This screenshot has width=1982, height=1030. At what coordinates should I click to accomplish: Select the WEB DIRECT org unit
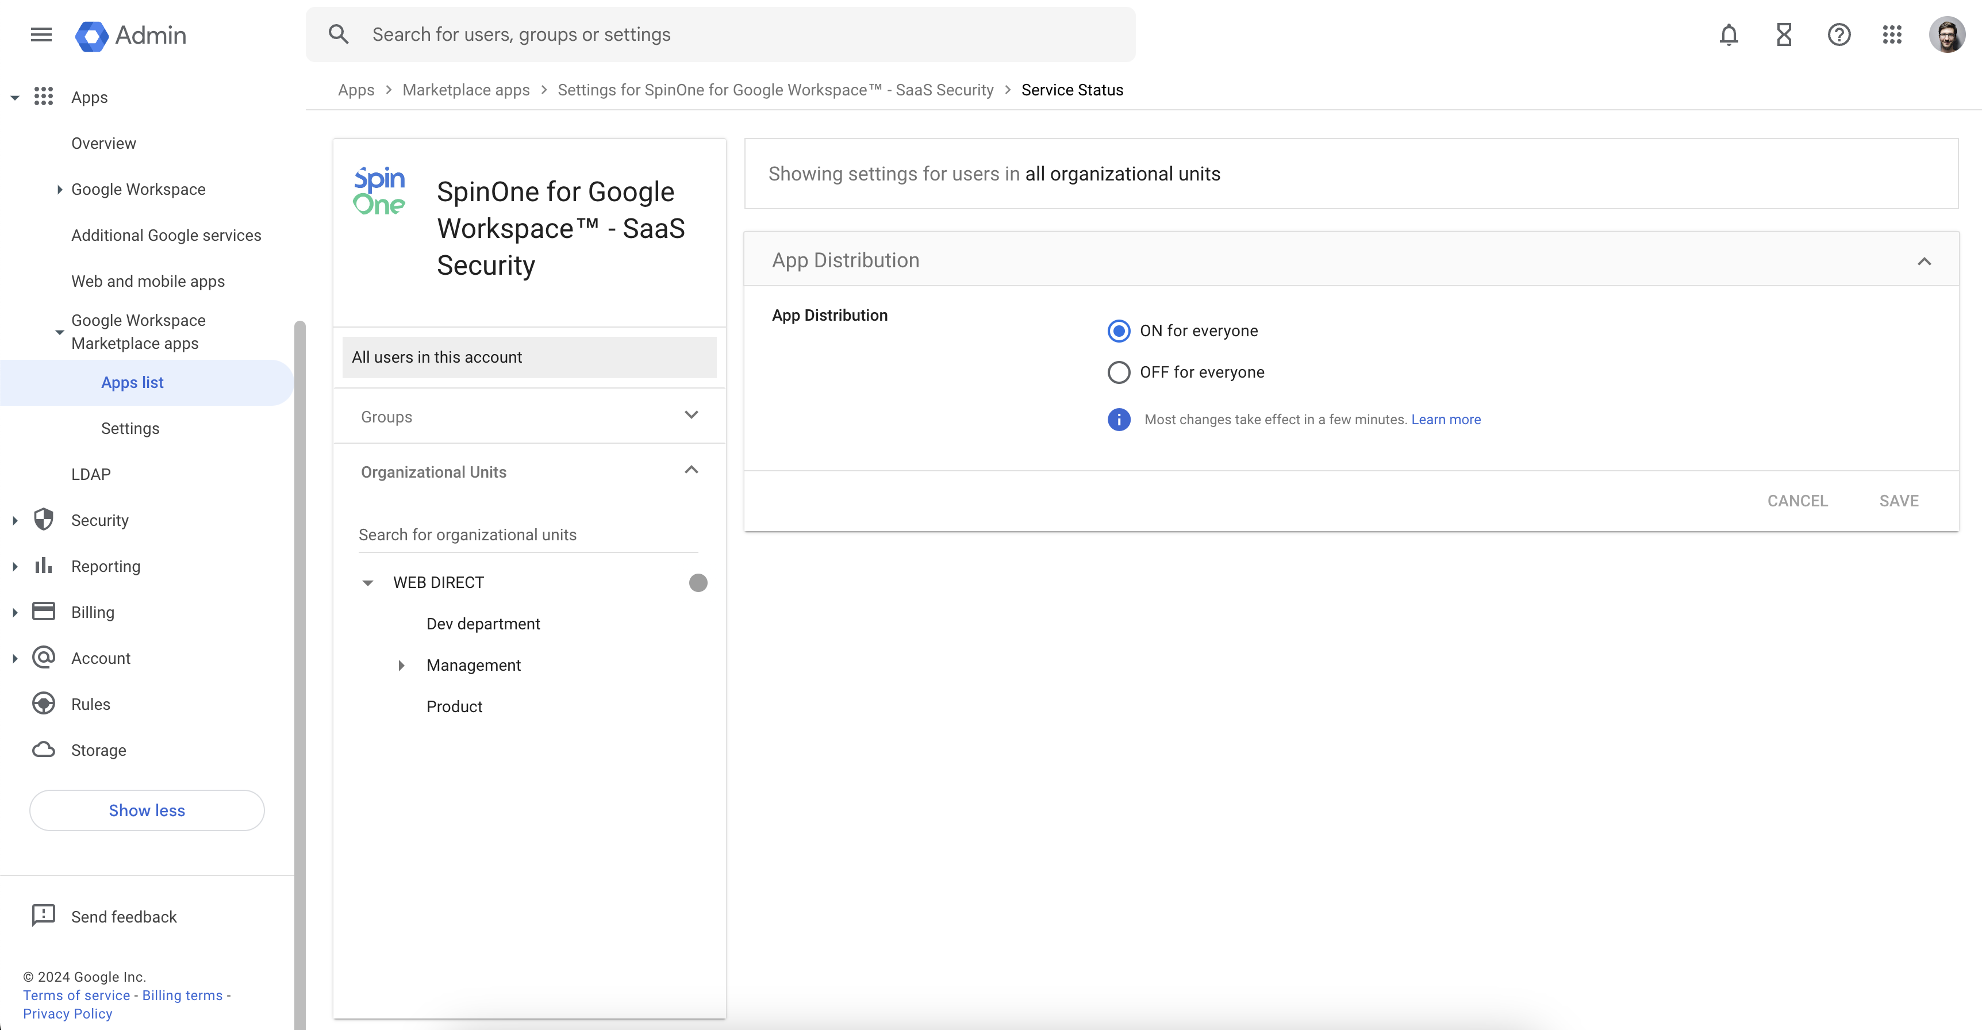point(439,583)
